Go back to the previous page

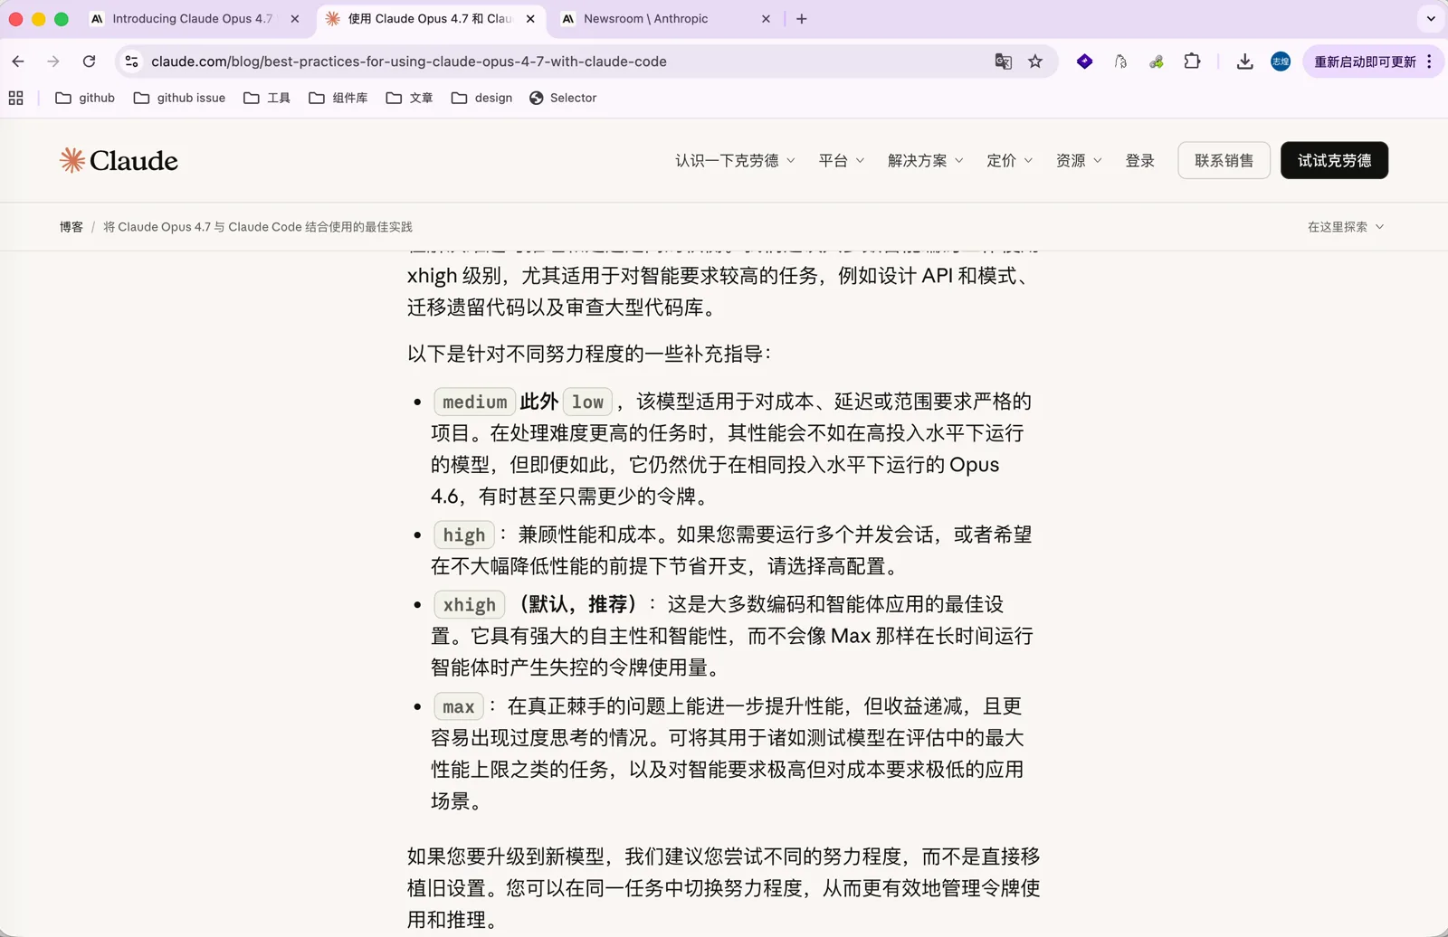[x=18, y=62]
